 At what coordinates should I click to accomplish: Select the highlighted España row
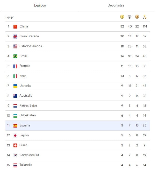pyautogui.click(x=78, y=125)
